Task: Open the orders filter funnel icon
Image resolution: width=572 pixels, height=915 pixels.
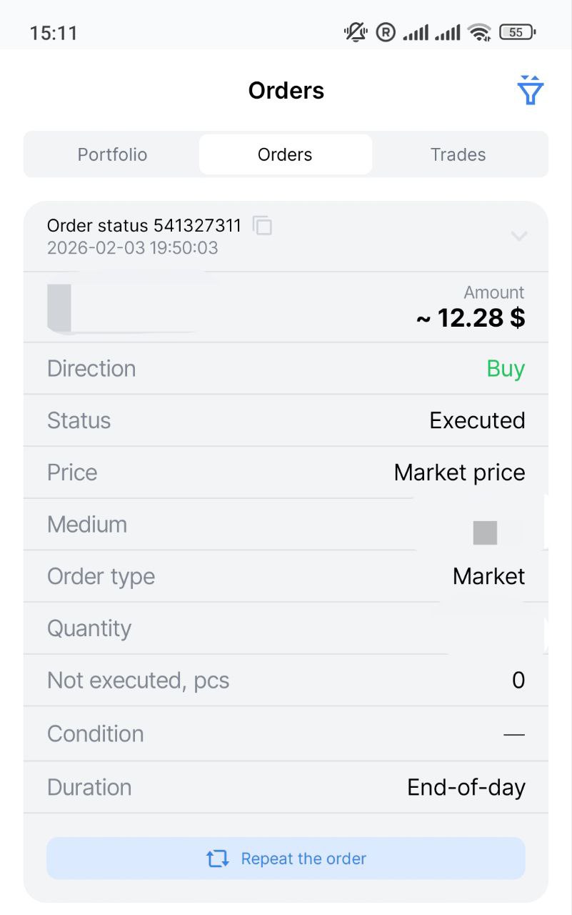Action: 530,90
